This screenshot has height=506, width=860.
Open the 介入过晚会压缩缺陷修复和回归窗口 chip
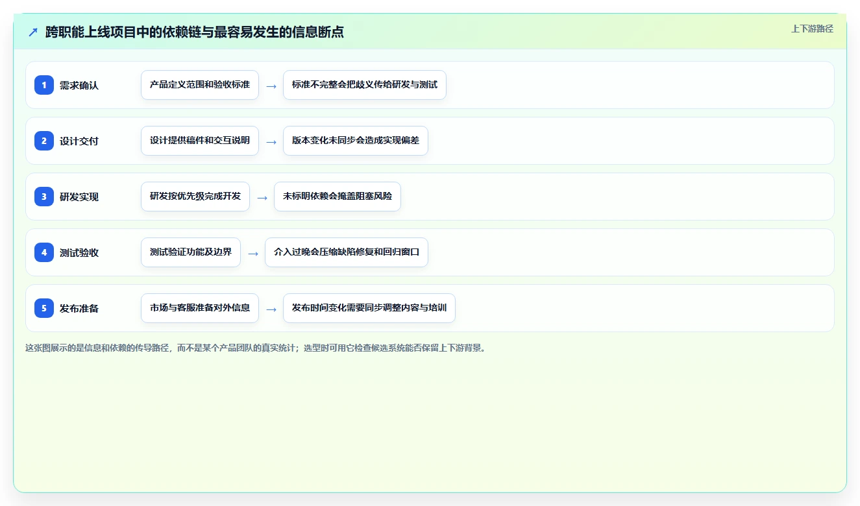tap(347, 252)
